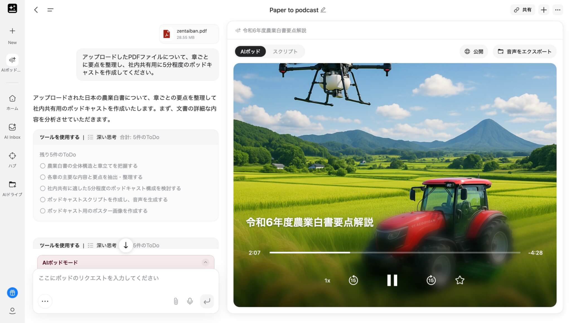
Task: Open the three-dots menu at top right
Action: click(558, 10)
